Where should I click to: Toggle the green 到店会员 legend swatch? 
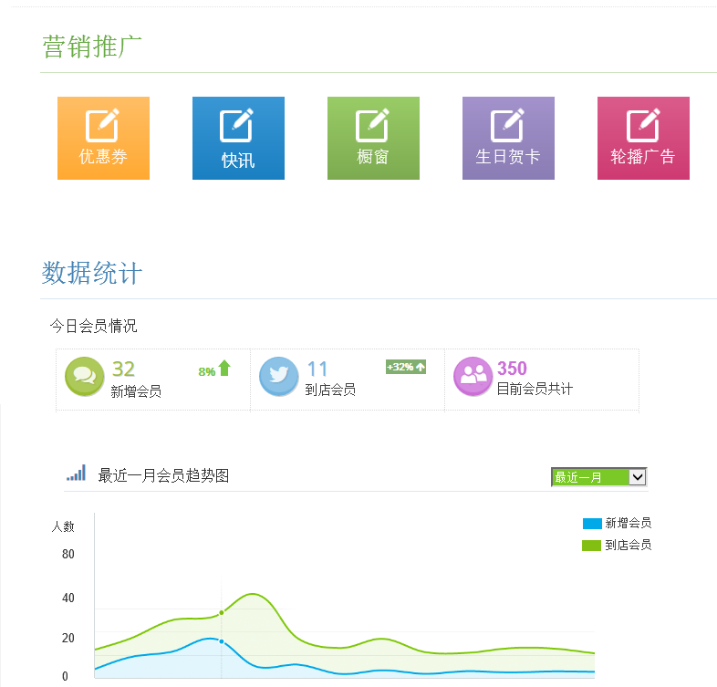coord(591,546)
